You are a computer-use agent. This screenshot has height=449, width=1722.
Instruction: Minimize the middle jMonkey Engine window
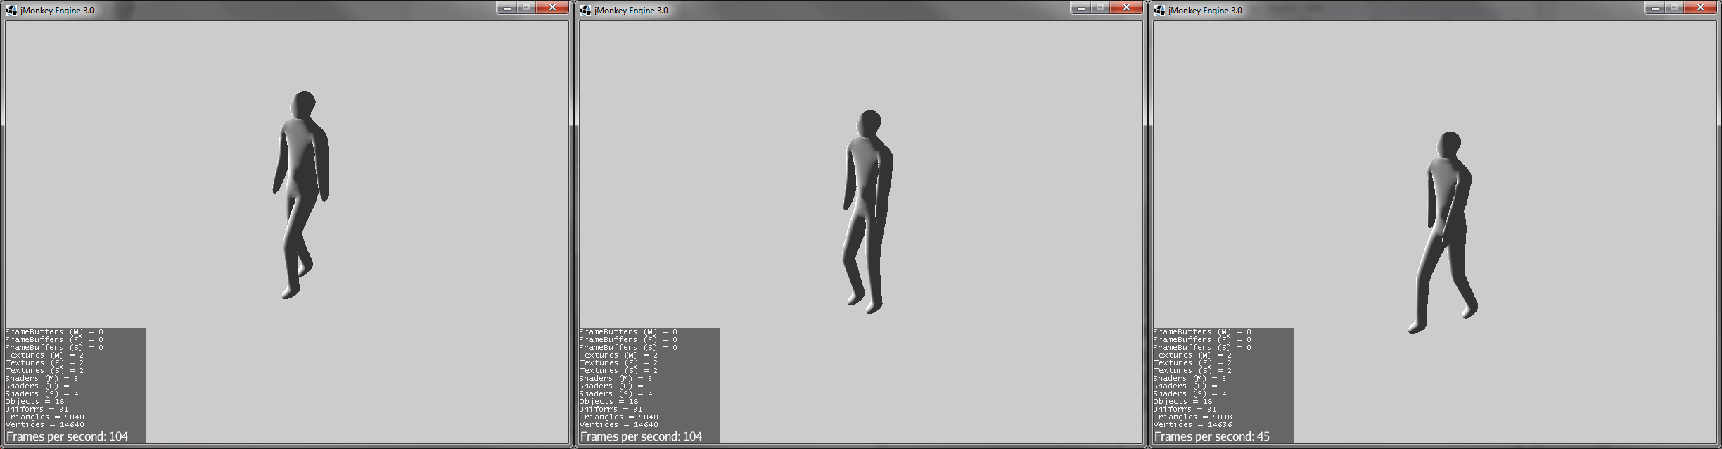click(x=1080, y=8)
